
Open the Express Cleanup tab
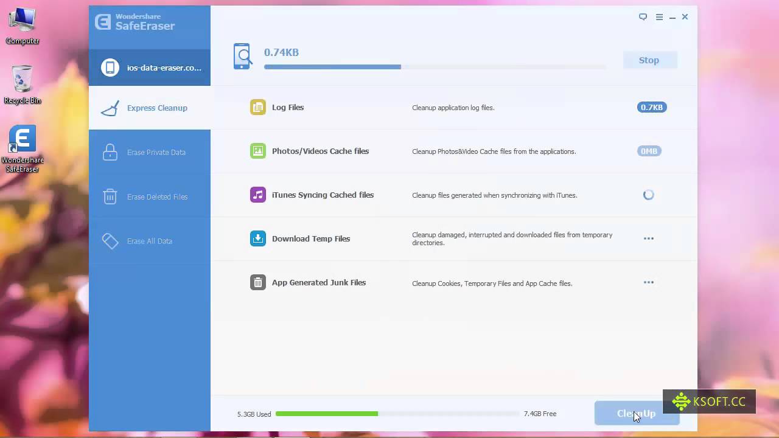[x=150, y=108]
